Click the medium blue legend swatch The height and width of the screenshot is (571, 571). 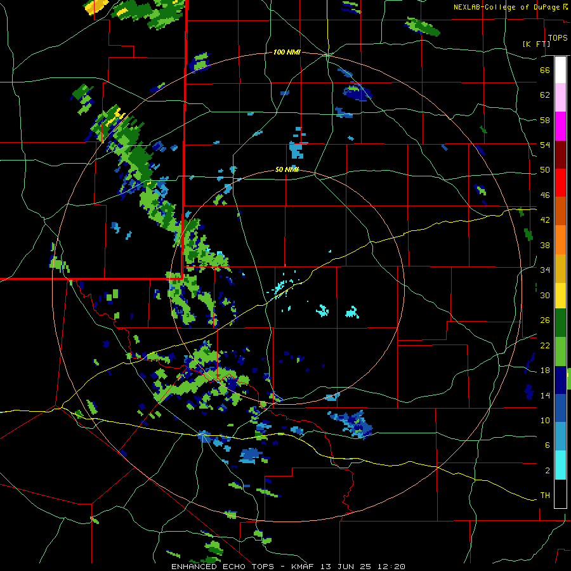coord(560,408)
